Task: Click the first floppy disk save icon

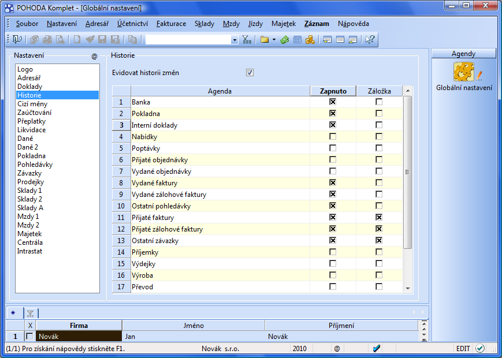Action: pos(102,39)
